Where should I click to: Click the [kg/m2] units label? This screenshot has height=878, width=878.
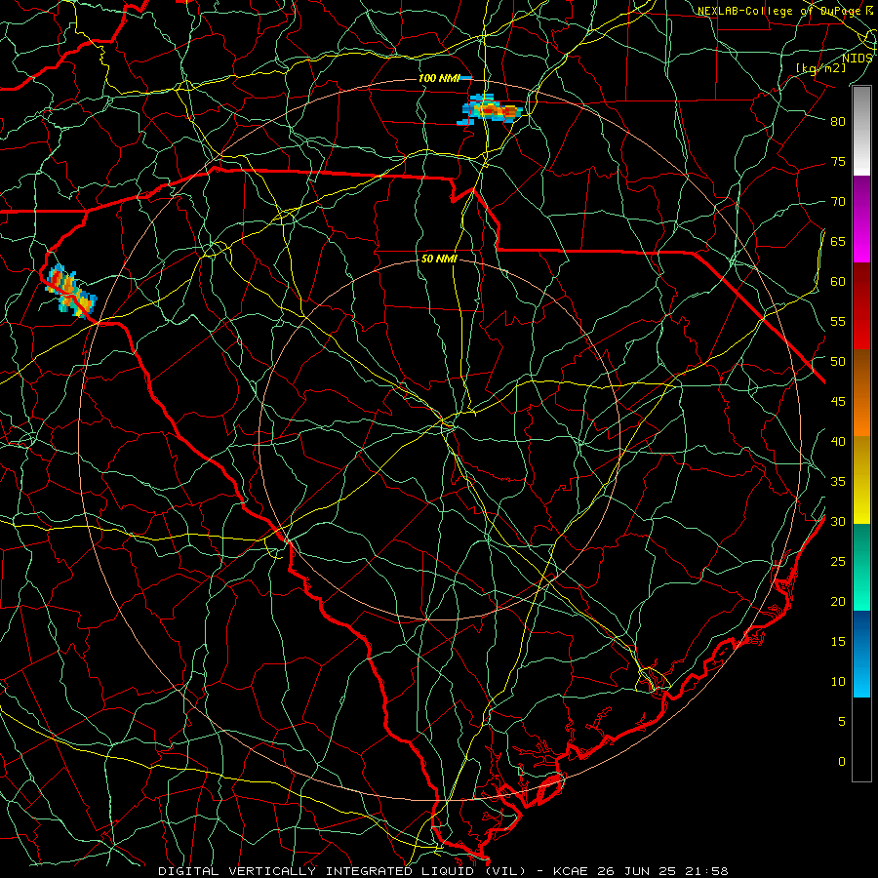[x=820, y=68]
